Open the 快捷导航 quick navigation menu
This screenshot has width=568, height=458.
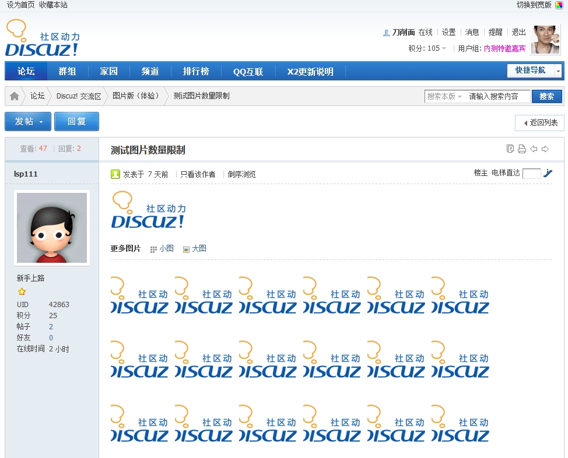[x=534, y=71]
